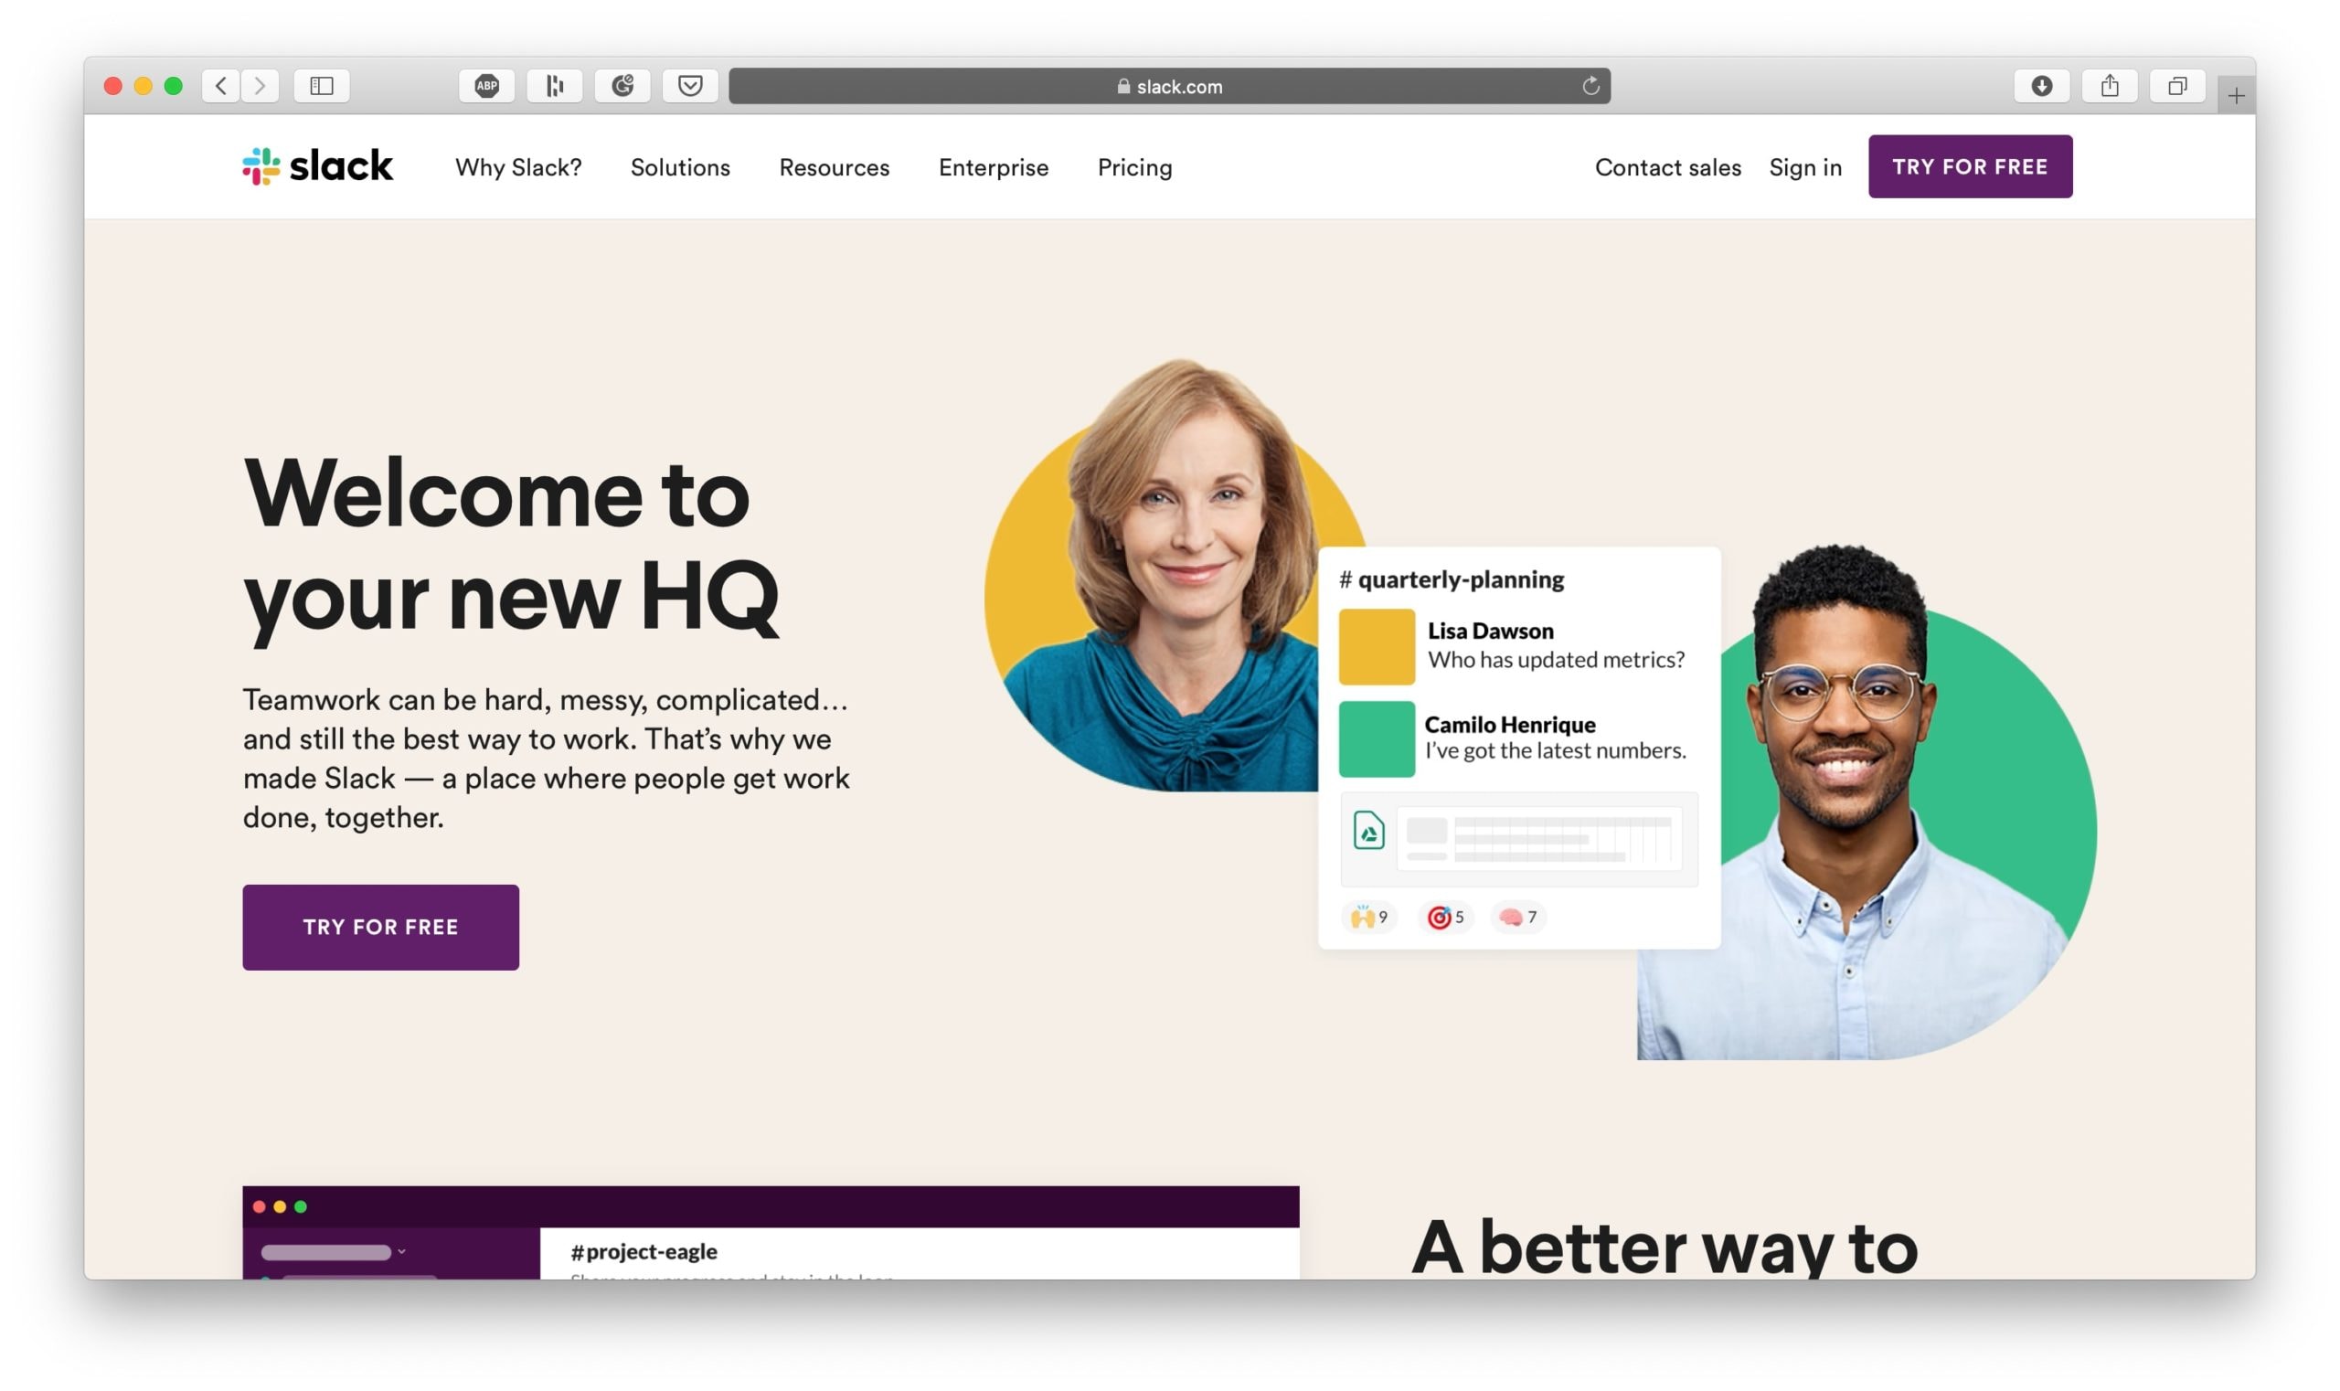Click 'I've got the latest numbers.' message
This screenshot has height=1391, width=2340.
coord(1555,751)
